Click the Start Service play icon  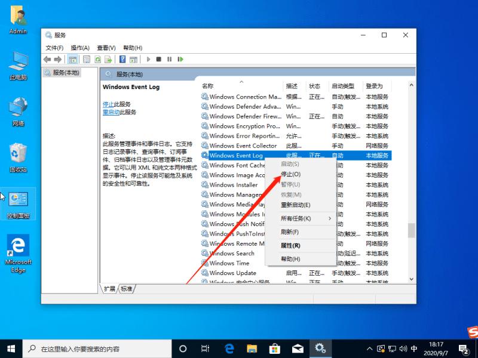pos(148,59)
